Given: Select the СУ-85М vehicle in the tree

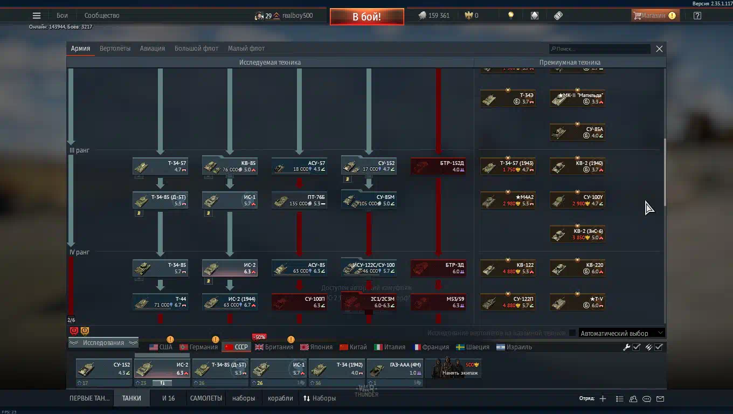Looking at the screenshot, I should (x=369, y=201).
